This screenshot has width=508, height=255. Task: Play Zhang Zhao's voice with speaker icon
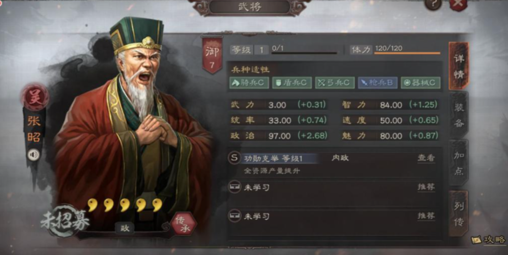pyautogui.click(x=33, y=155)
